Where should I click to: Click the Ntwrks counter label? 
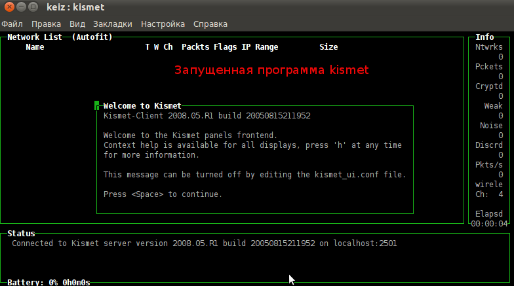pyautogui.click(x=489, y=47)
